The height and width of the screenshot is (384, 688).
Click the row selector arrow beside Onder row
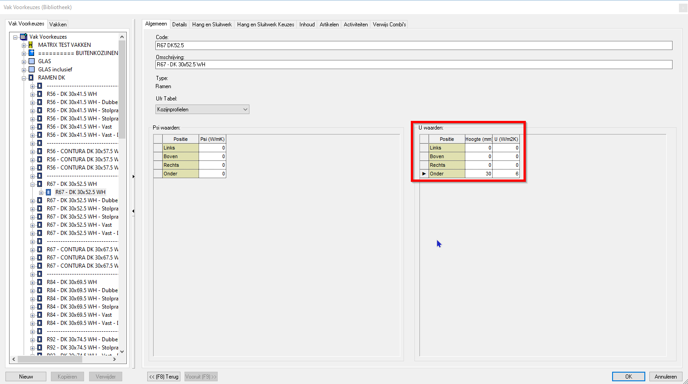[x=424, y=173]
